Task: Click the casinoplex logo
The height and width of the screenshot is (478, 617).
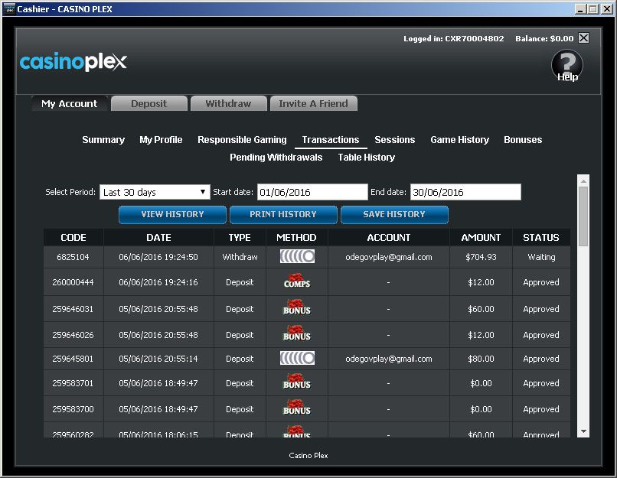Action: 73,62
